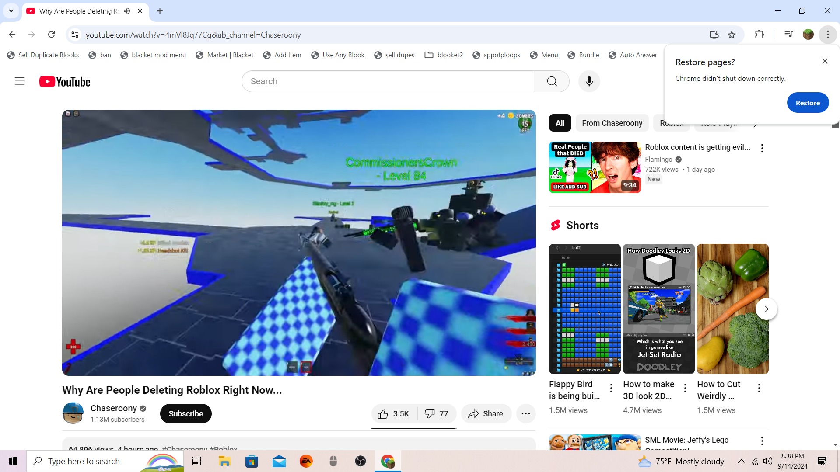840x472 pixels.
Task: Click the voice search microphone icon
Action: coord(589,81)
